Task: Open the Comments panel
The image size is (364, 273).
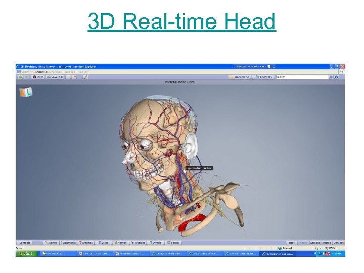Action: (263, 77)
